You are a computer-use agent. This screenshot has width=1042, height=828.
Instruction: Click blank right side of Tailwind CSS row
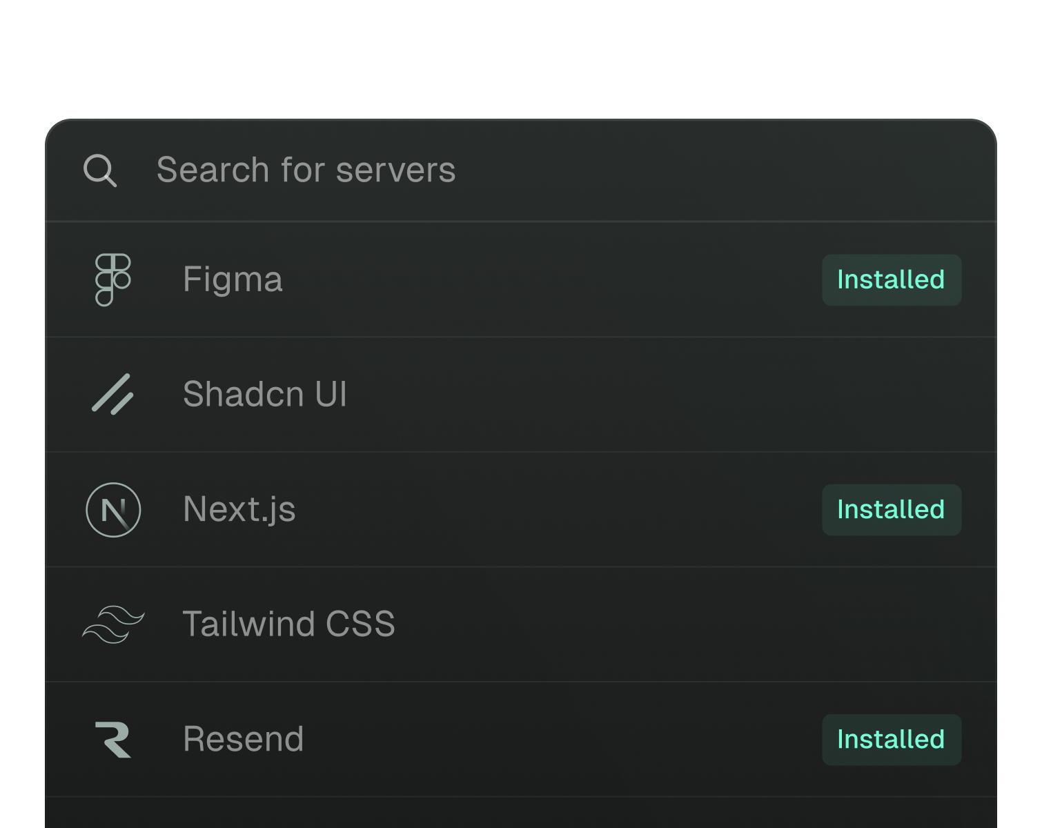759,624
